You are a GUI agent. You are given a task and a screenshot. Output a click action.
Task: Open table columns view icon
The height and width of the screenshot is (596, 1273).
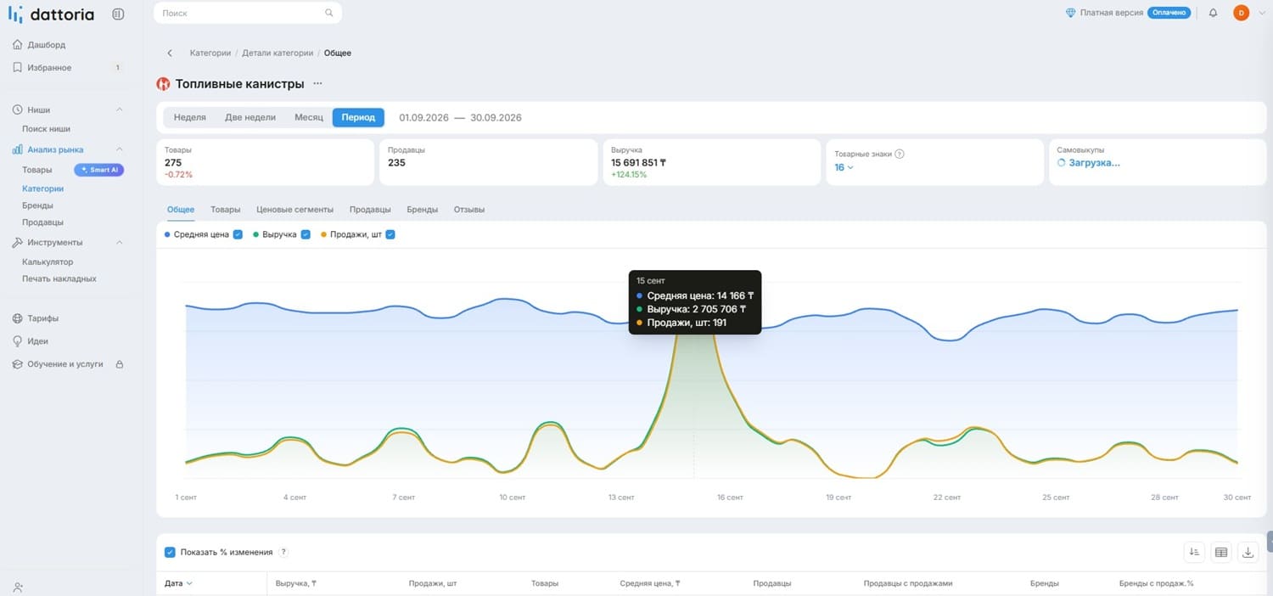coord(1221,552)
